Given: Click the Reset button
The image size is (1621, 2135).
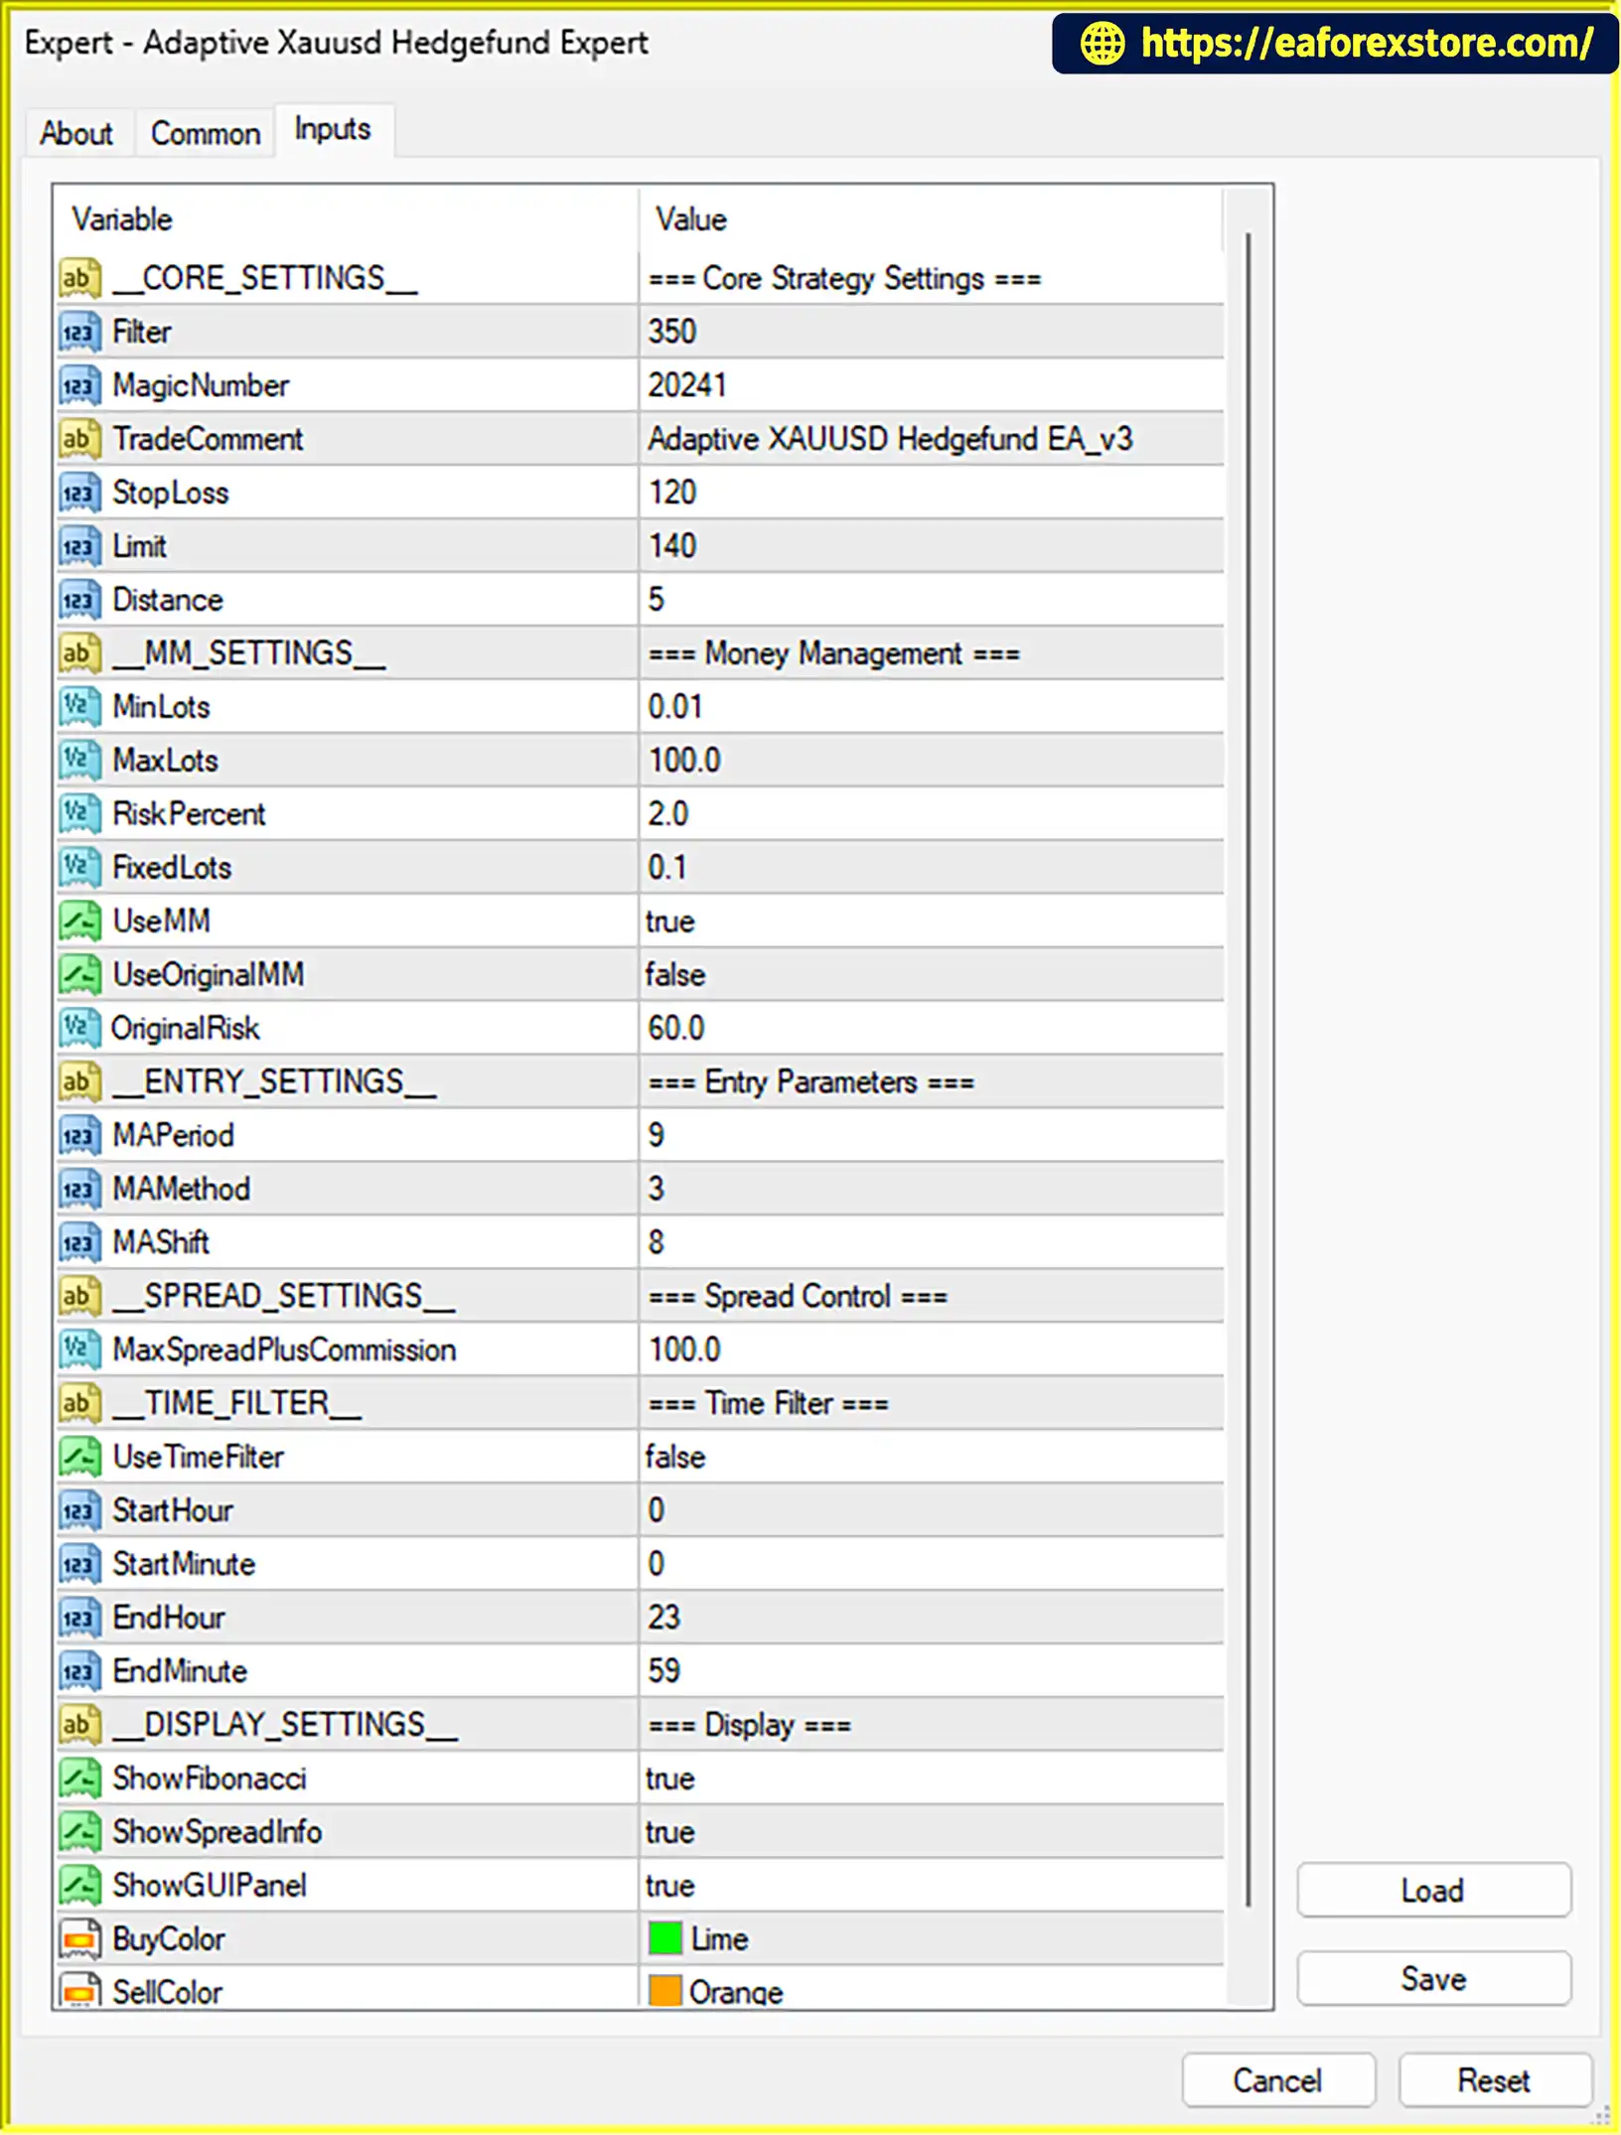Looking at the screenshot, I should point(1495,2080).
